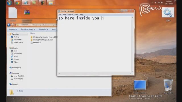Select the Produce Software desktop icon
This screenshot has height=102, width=182.
[140, 85]
